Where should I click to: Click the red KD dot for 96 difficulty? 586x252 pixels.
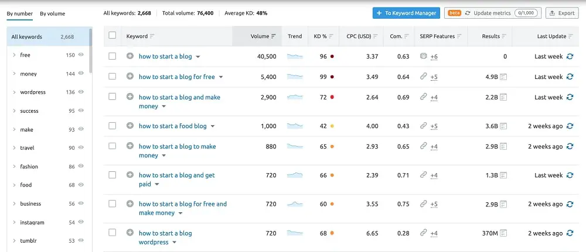332,57
